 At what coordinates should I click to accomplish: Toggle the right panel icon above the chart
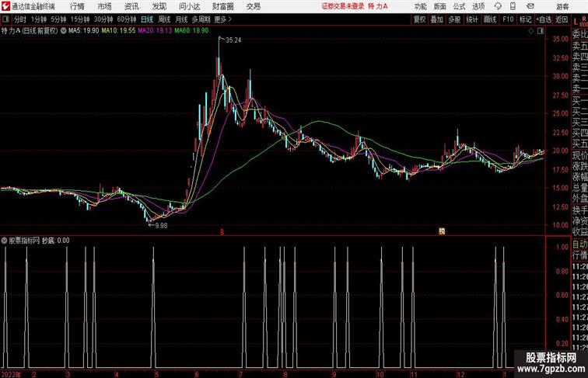(x=541, y=31)
